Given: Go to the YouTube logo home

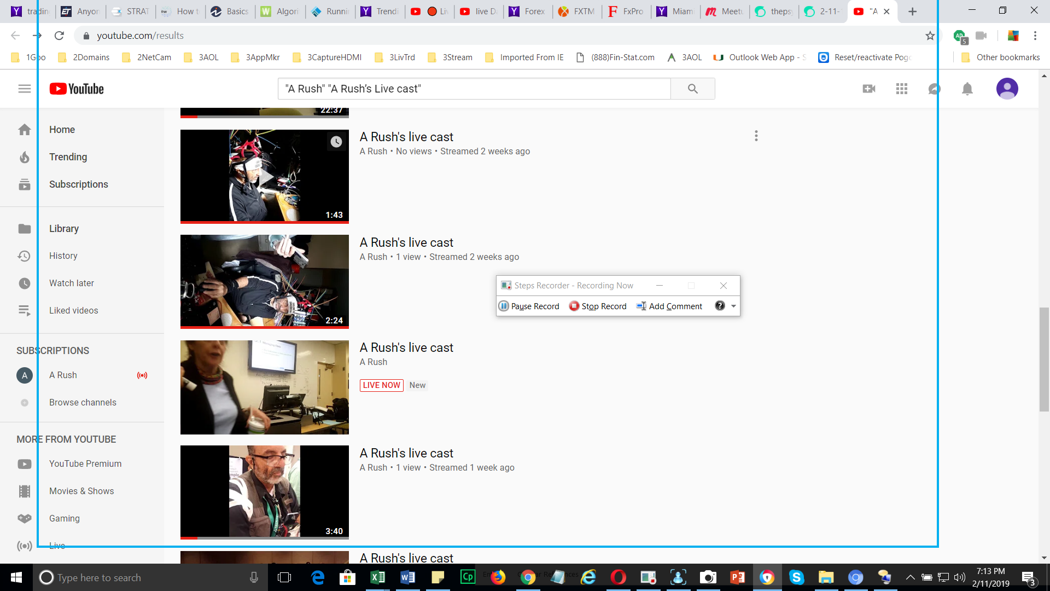Looking at the screenshot, I should point(77,89).
